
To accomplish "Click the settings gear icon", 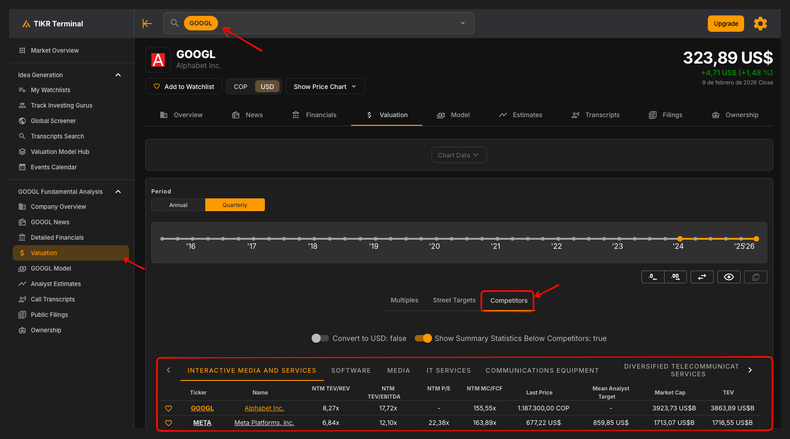I will 760,24.
